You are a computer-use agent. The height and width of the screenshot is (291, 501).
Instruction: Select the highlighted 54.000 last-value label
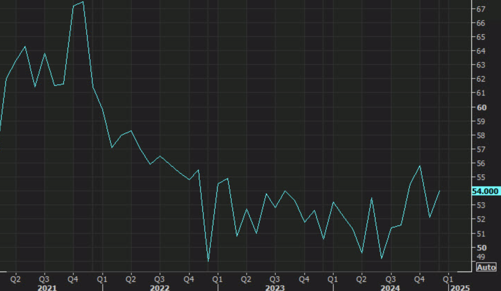pos(486,191)
